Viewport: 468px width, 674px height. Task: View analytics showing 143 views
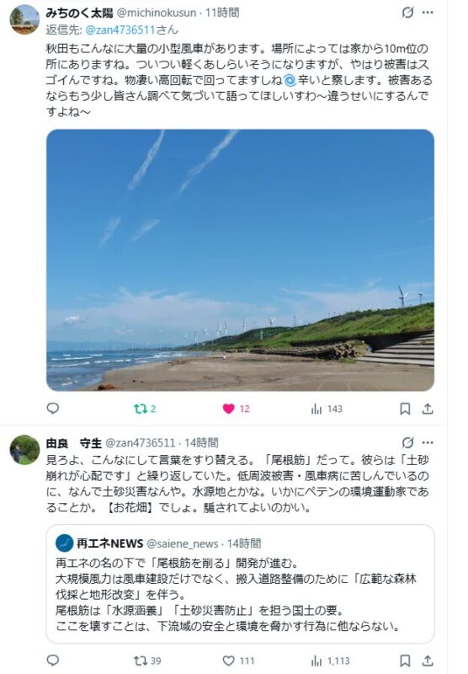coord(327,409)
